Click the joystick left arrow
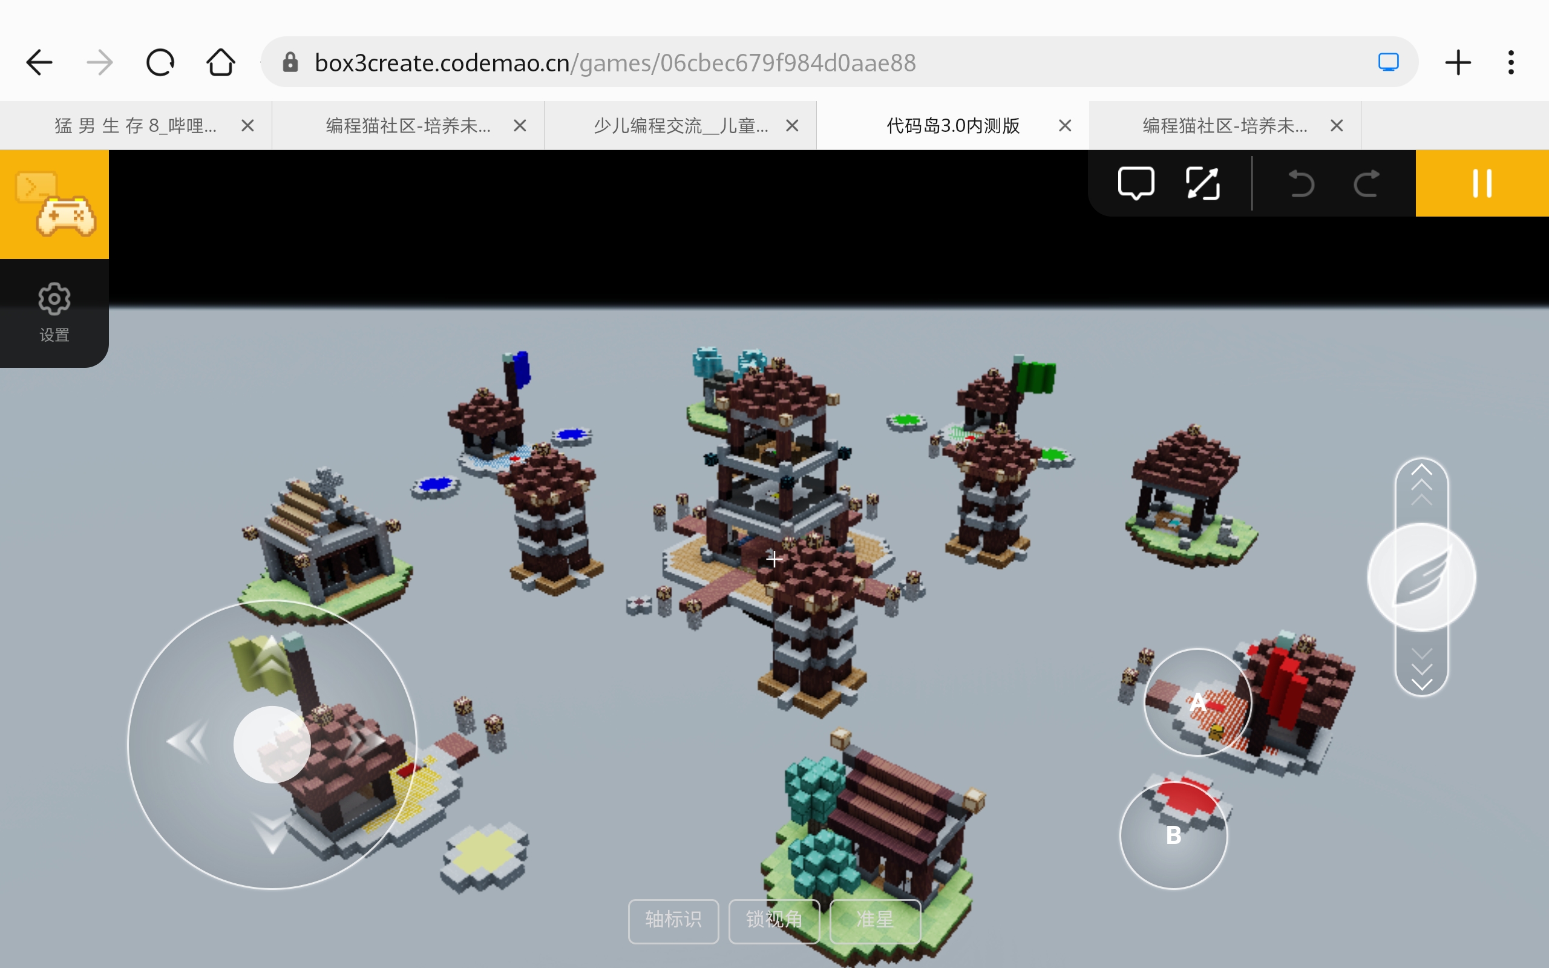Screen dimensions: 1549x968 (x=188, y=741)
